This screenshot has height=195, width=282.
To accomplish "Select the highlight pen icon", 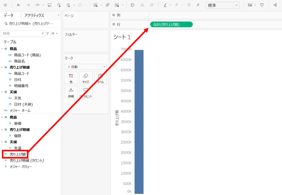I will (x=165, y=5).
